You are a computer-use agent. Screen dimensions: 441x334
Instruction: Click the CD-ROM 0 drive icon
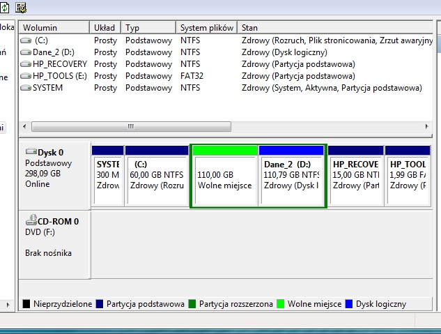(31, 220)
